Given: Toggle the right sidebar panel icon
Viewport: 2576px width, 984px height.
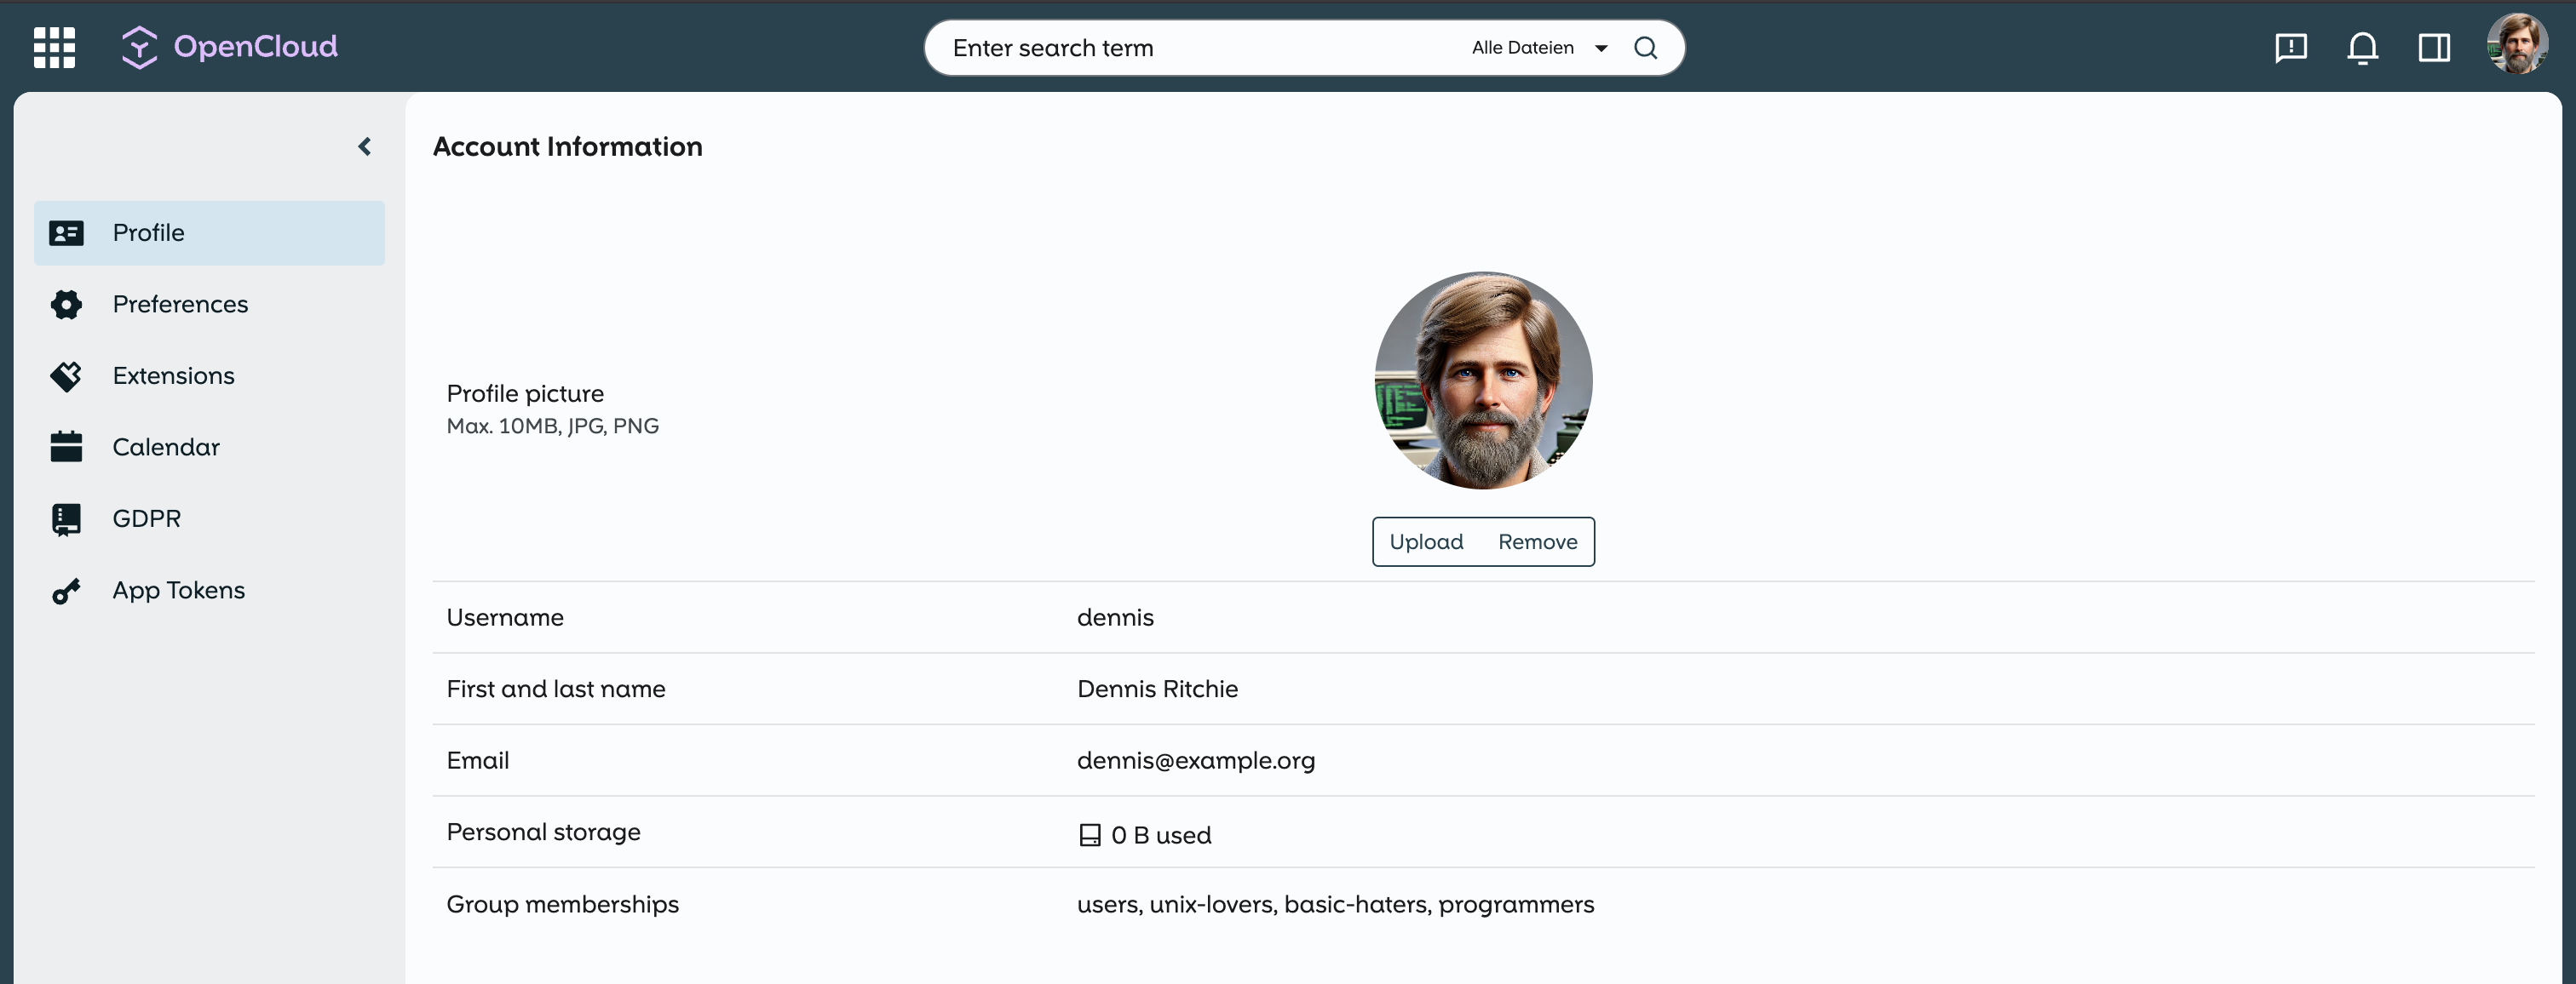Looking at the screenshot, I should tap(2434, 47).
